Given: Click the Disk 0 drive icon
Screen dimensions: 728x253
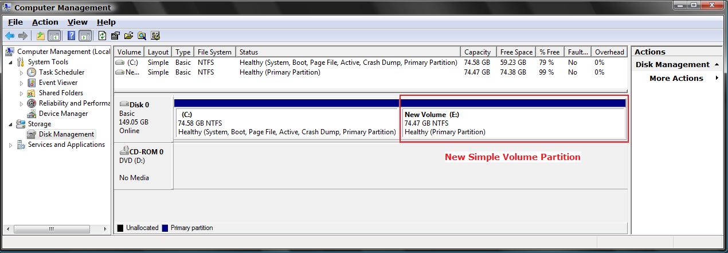Looking at the screenshot, I should [x=124, y=104].
